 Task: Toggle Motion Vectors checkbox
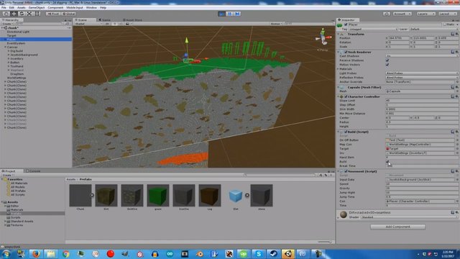pos(387,65)
